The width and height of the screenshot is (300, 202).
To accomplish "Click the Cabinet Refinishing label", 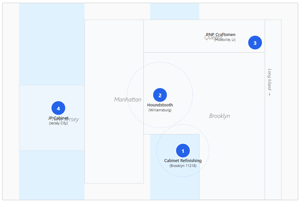I will 183,161.
